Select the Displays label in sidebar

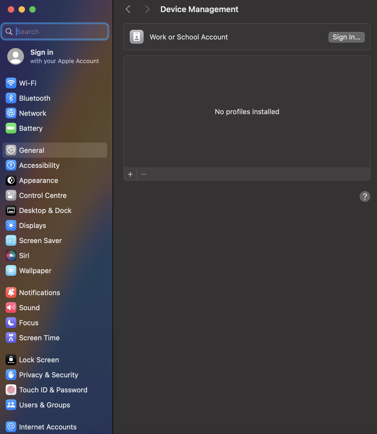[32, 226]
